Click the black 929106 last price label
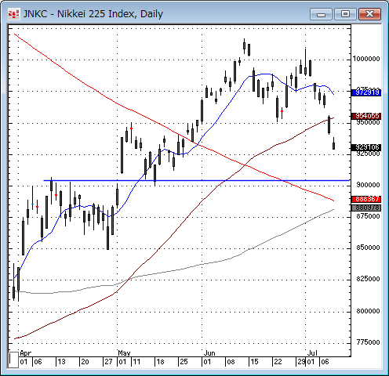The height and width of the screenshot is (376, 389). click(x=366, y=147)
